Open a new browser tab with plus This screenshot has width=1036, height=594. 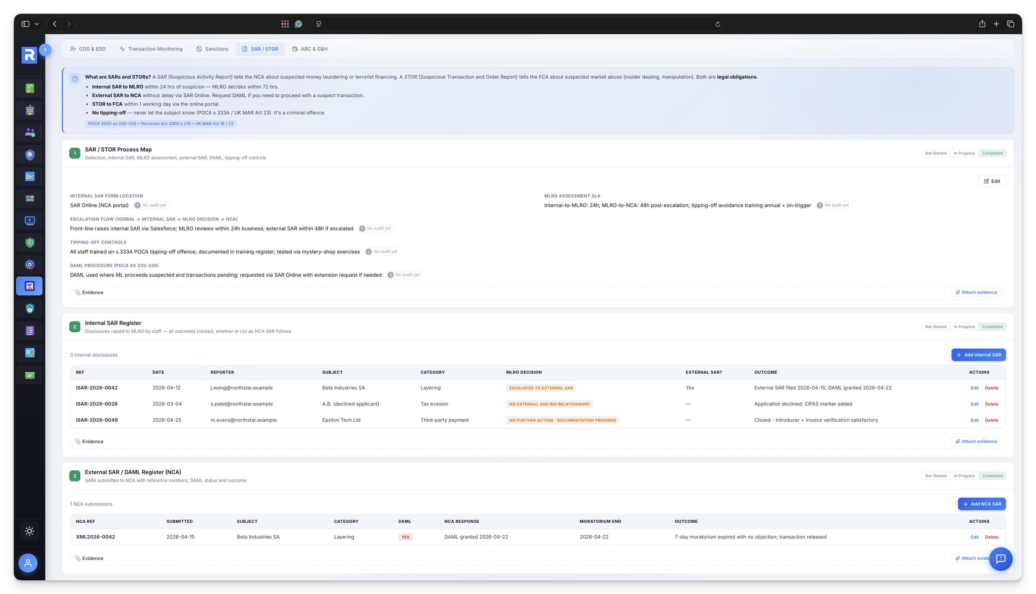click(996, 24)
